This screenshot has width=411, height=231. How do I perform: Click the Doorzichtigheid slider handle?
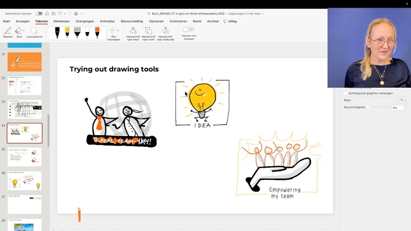click(368, 107)
